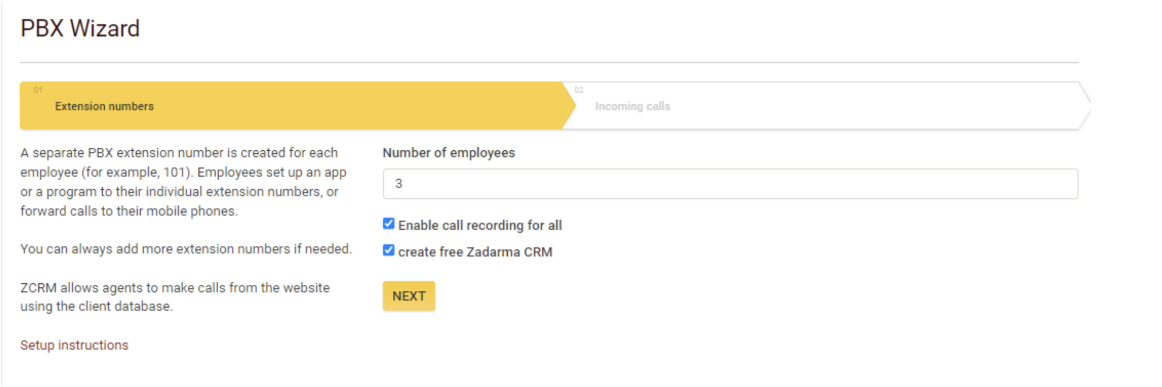This screenshot has height=387, width=1162.
Task: Click the 'You can always add more extension numbers' text
Action: [186, 249]
